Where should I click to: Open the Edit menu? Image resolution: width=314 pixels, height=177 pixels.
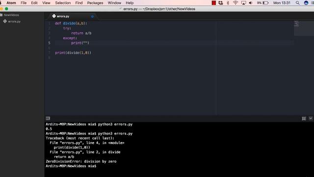point(34,3)
